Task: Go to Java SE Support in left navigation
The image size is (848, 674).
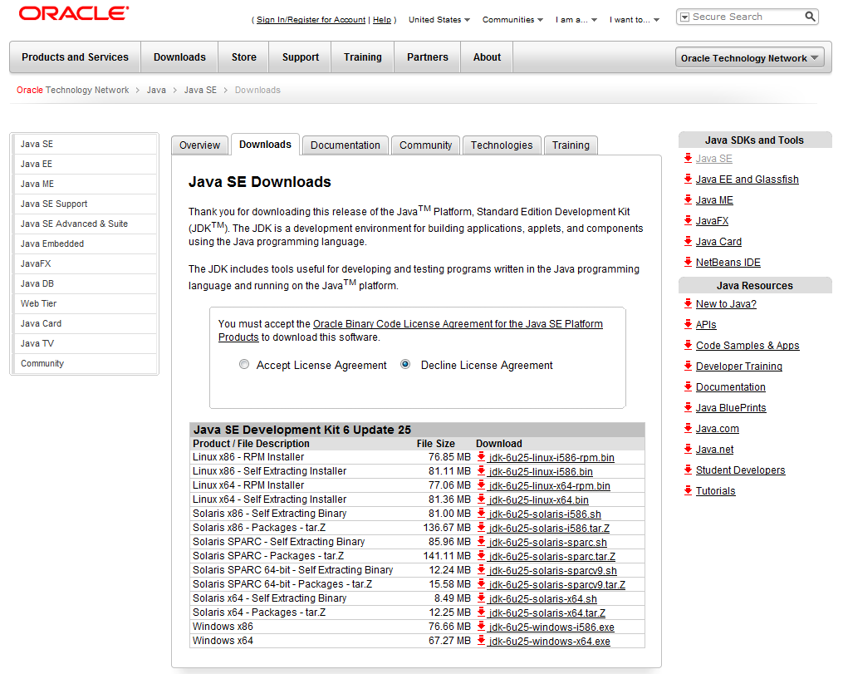Action: pos(86,204)
